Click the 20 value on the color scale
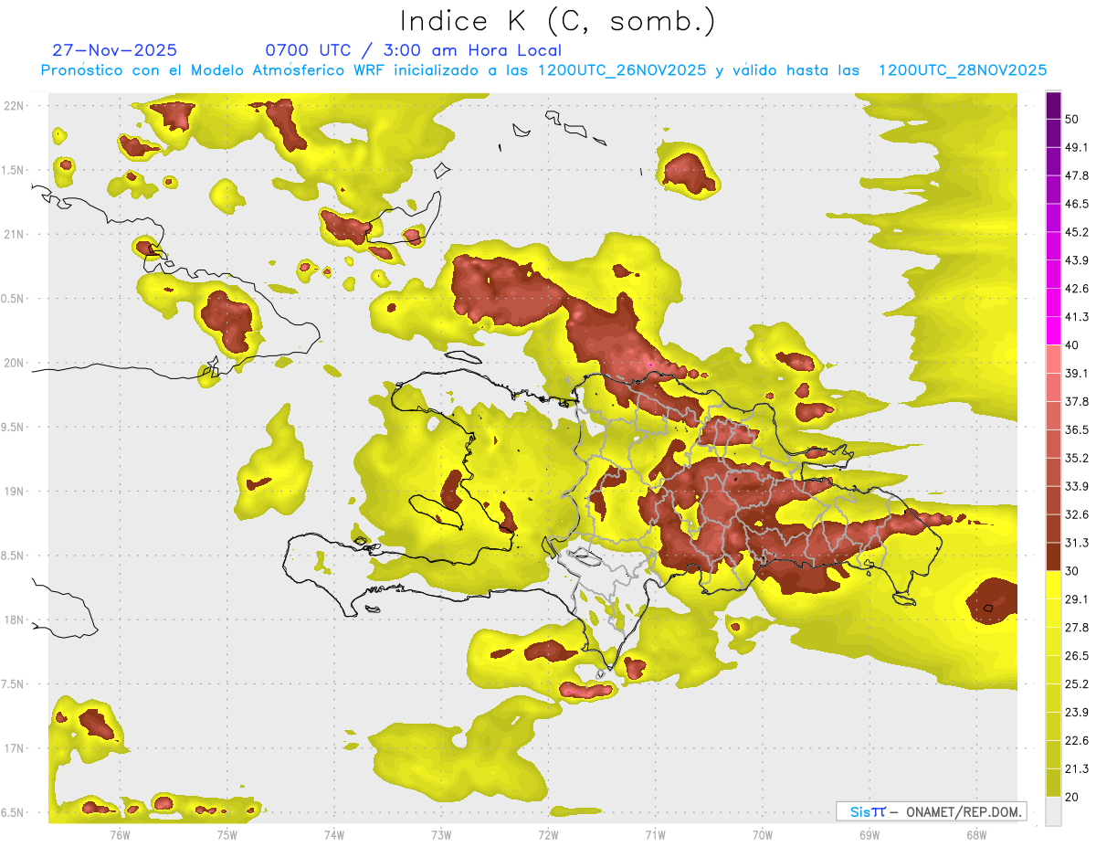Screen dimensions: 1096x847 (x=1073, y=798)
